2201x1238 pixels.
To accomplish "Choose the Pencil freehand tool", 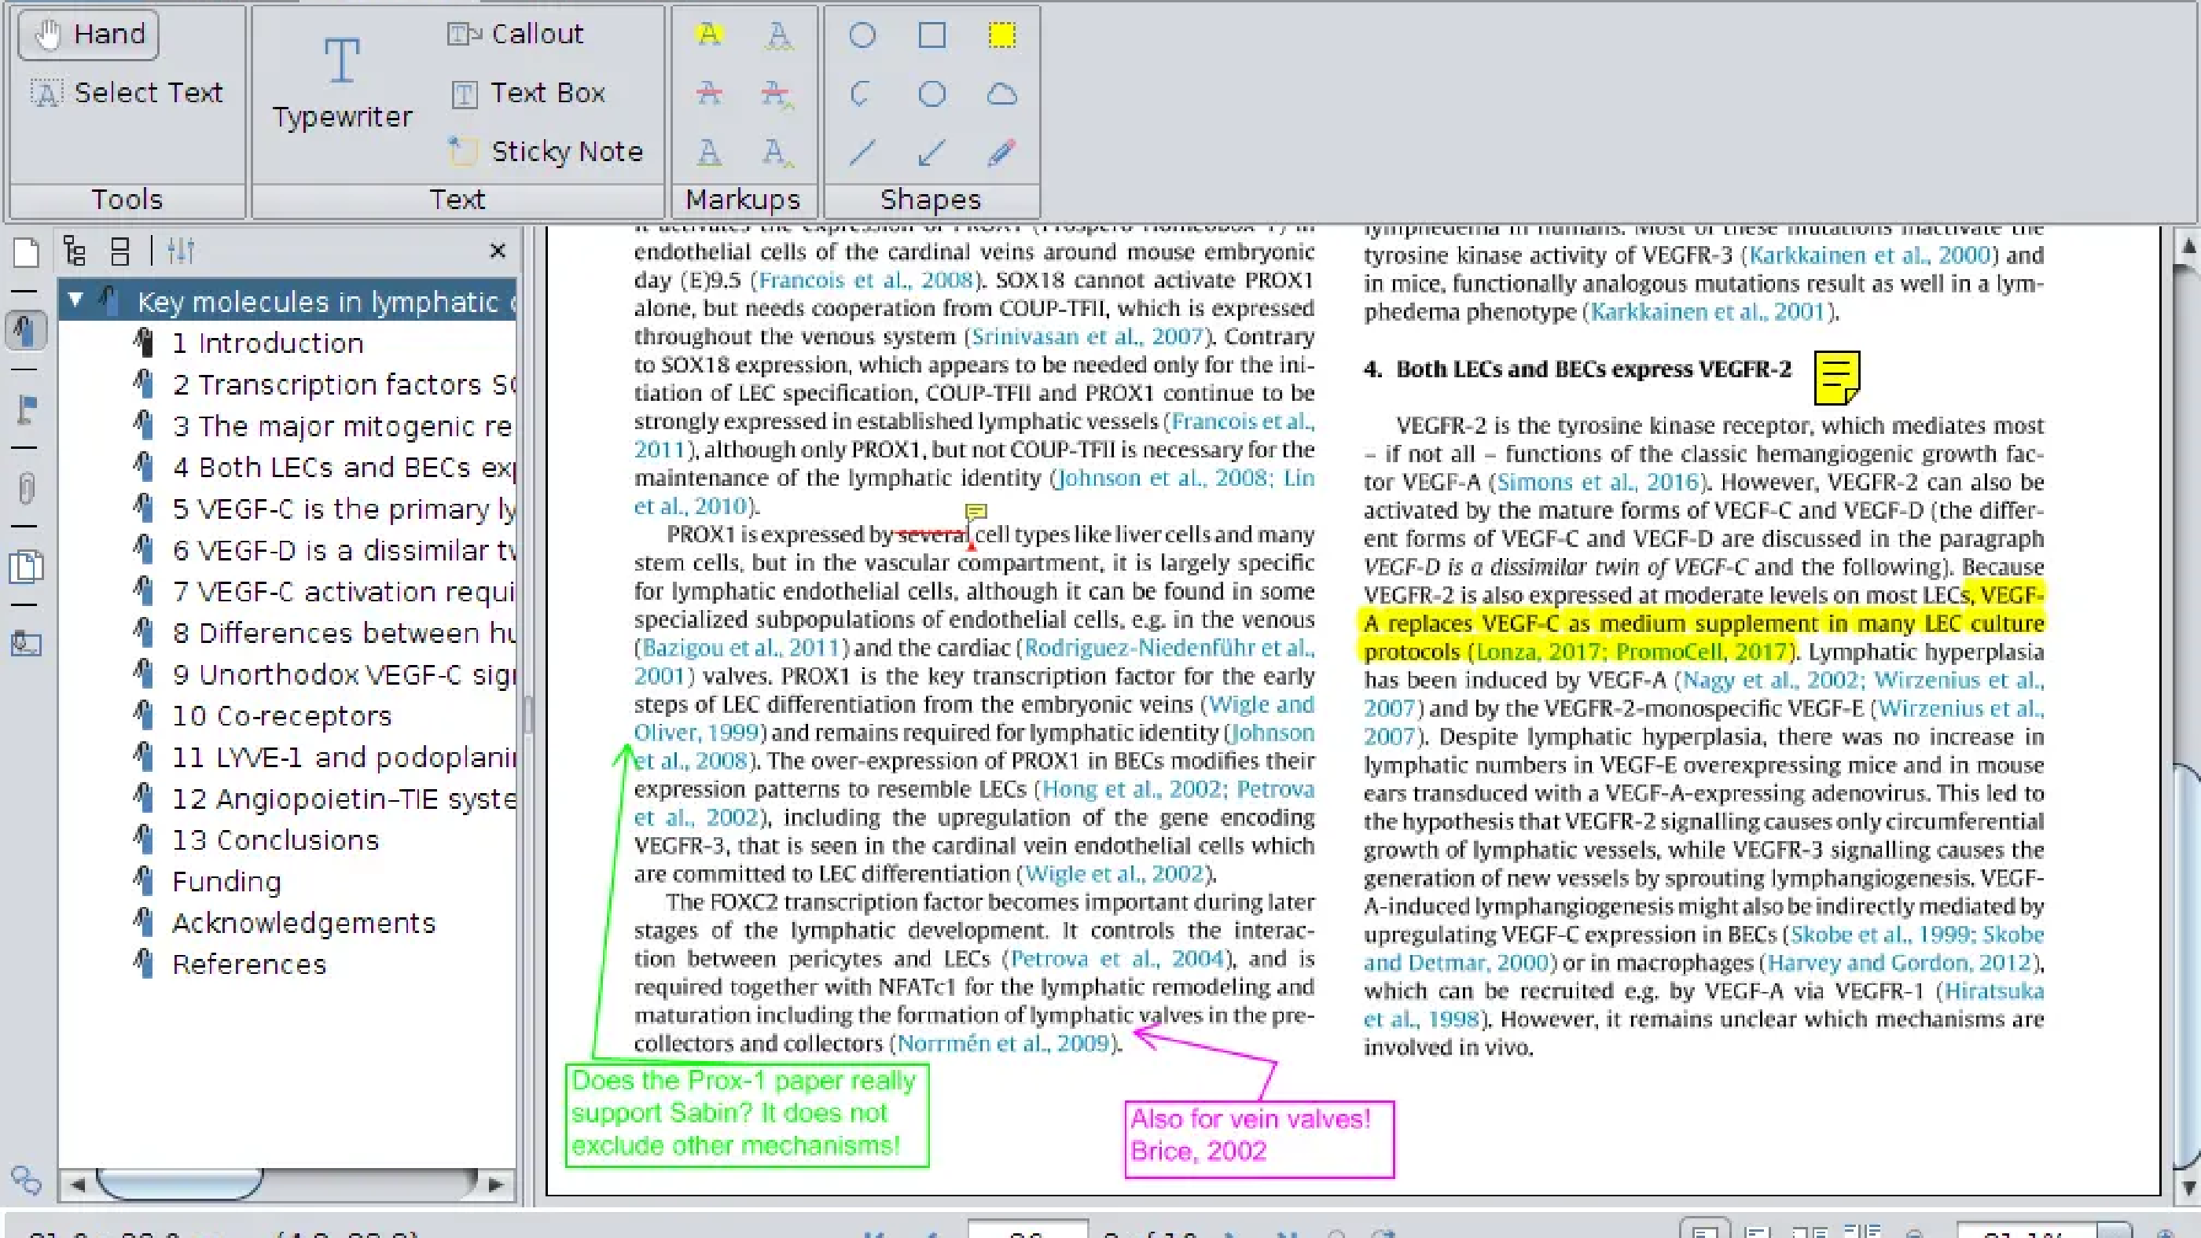I will [x=1001, y=152].
